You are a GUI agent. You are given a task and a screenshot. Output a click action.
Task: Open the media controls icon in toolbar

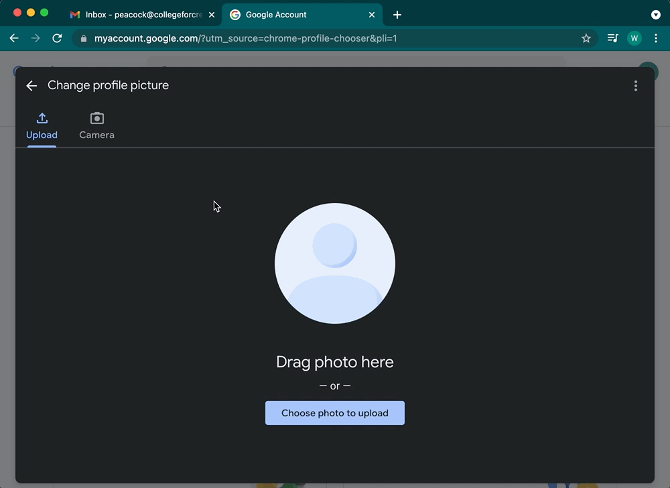[x=612, y=38]
